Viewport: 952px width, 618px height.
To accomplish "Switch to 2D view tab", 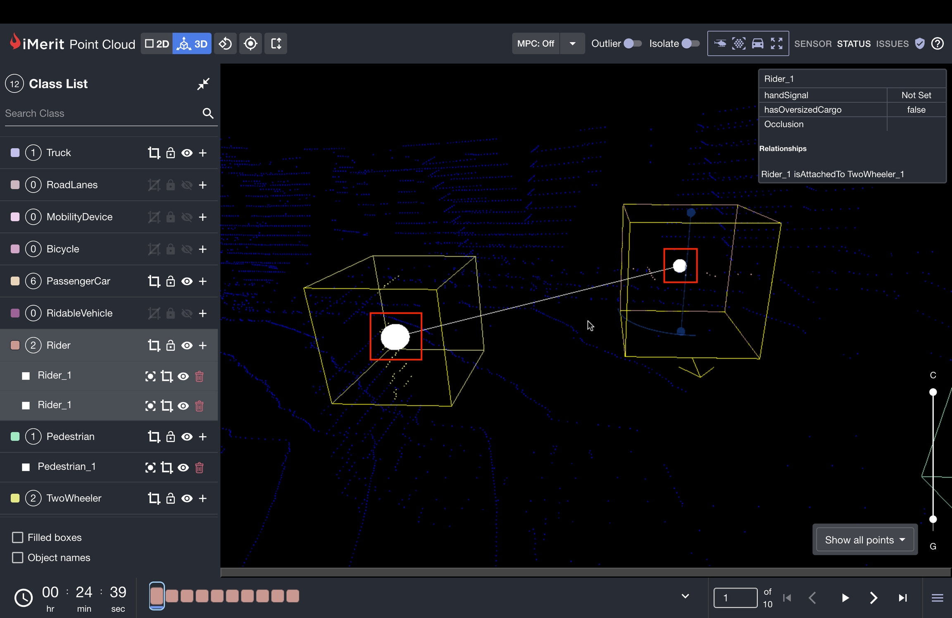I will (x=157, y=43).
